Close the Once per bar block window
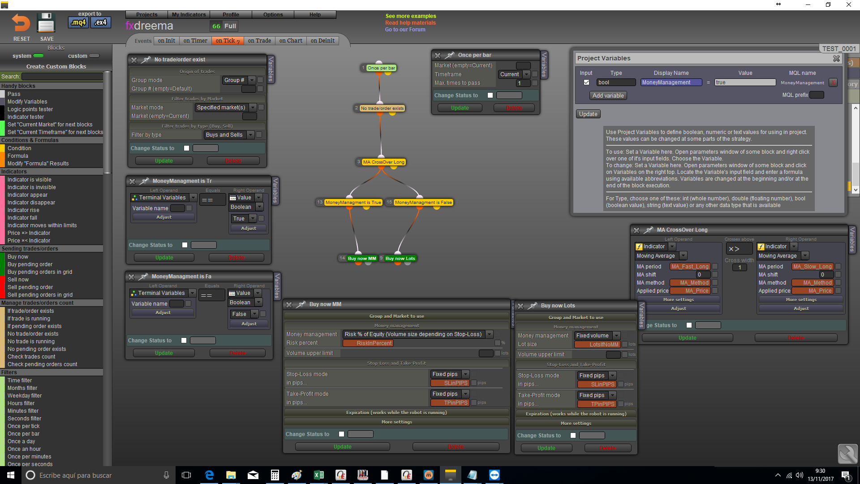This screenshot has width=860, height=484. pos(438,56)
